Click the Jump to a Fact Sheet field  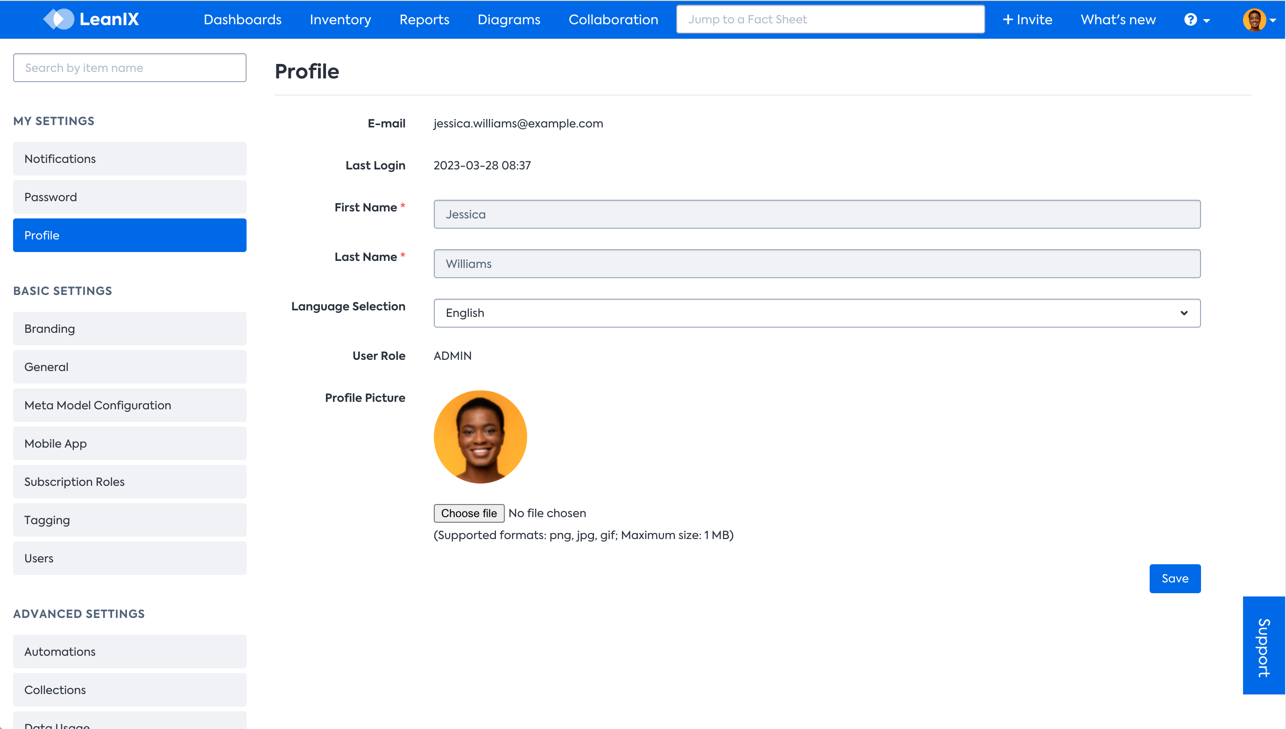coord(830,20)
